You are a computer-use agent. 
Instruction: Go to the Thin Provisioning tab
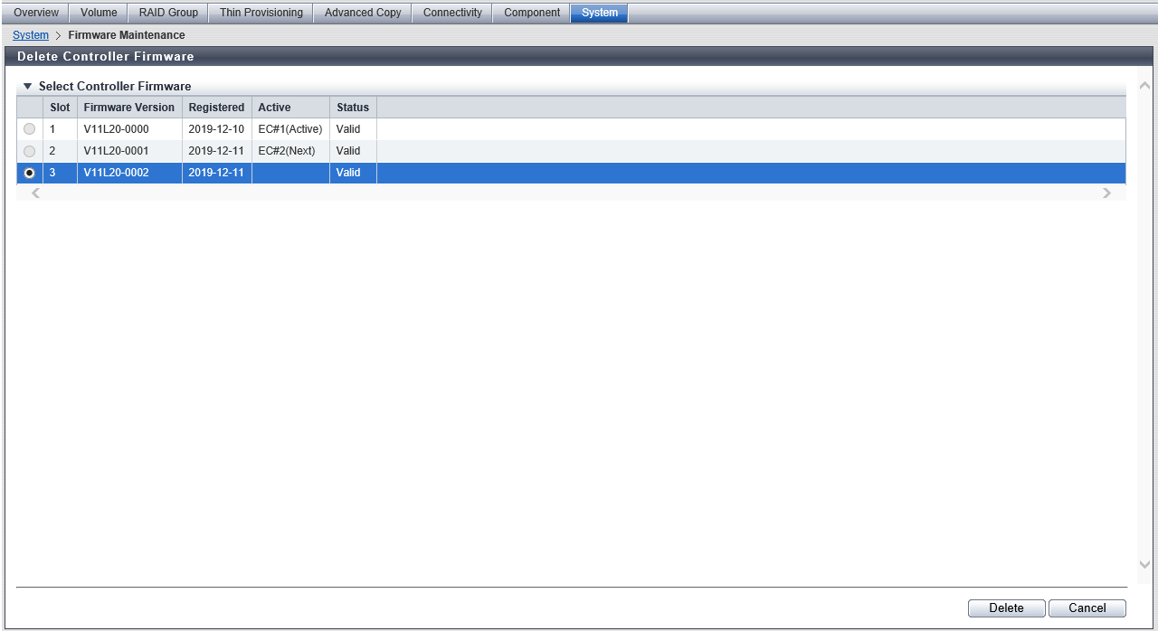pos(261,13)
